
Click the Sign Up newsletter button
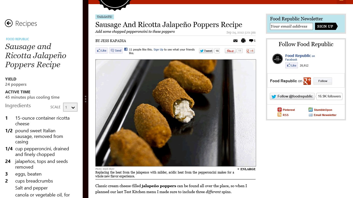326,26
